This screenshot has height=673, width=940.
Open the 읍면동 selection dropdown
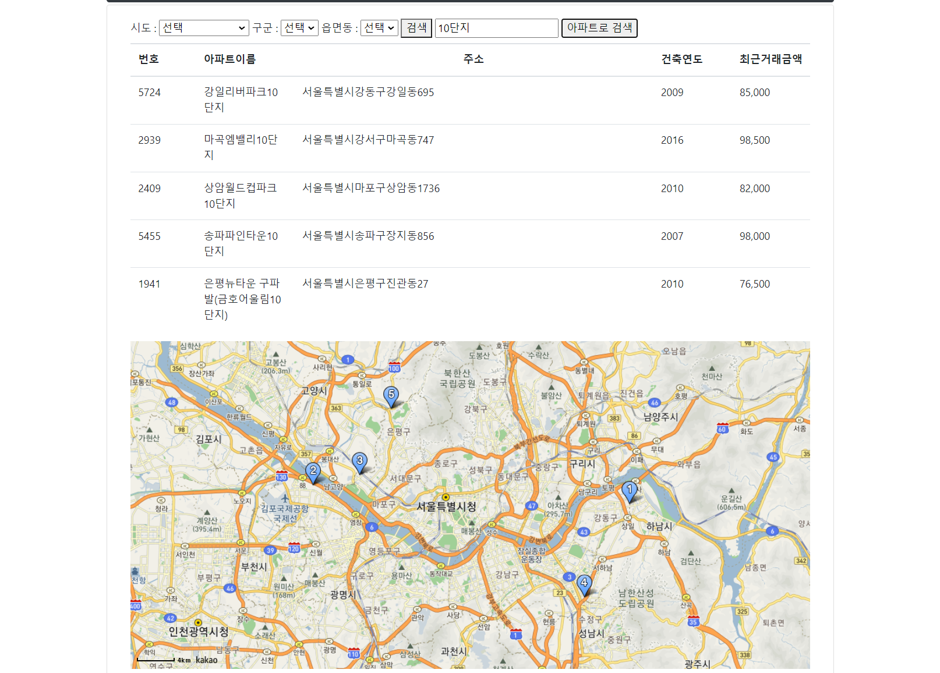379,27
